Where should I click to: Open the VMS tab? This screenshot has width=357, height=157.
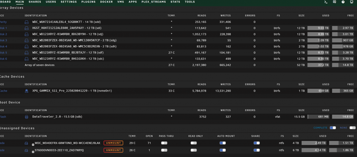pos(121,2)
